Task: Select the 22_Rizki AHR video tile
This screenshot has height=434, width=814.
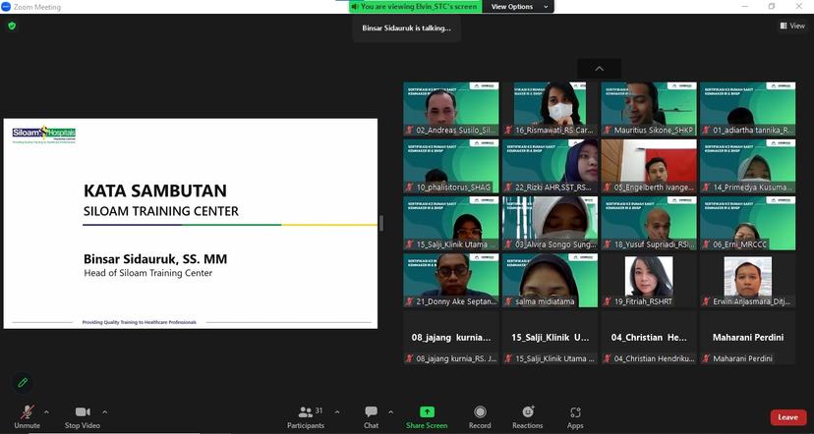Action: pos(550,166)
